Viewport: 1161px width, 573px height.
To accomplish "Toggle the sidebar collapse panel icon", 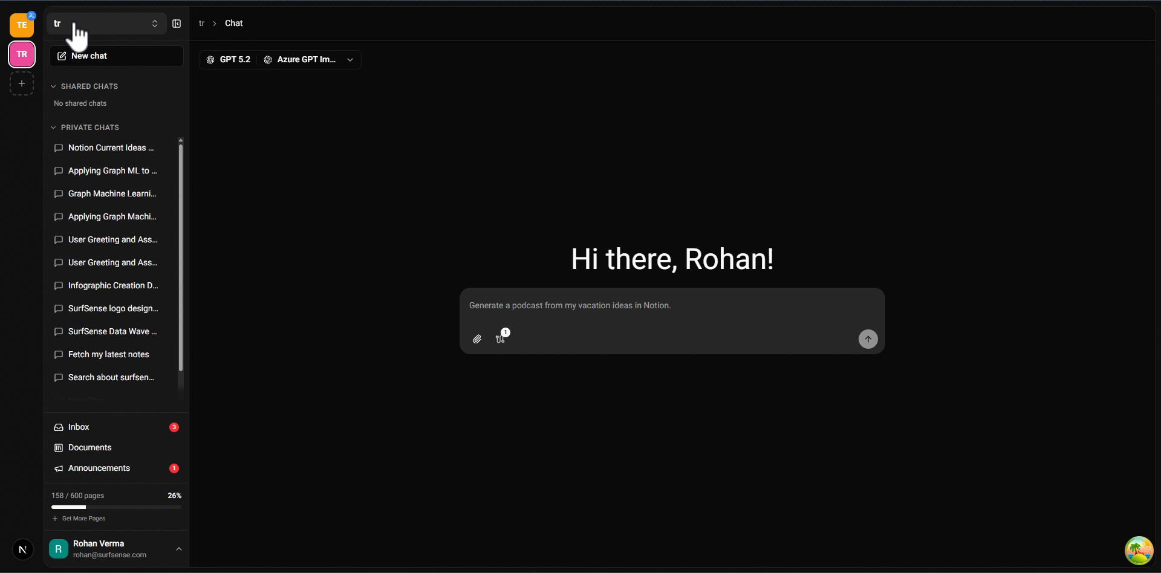I will point(177,24).
